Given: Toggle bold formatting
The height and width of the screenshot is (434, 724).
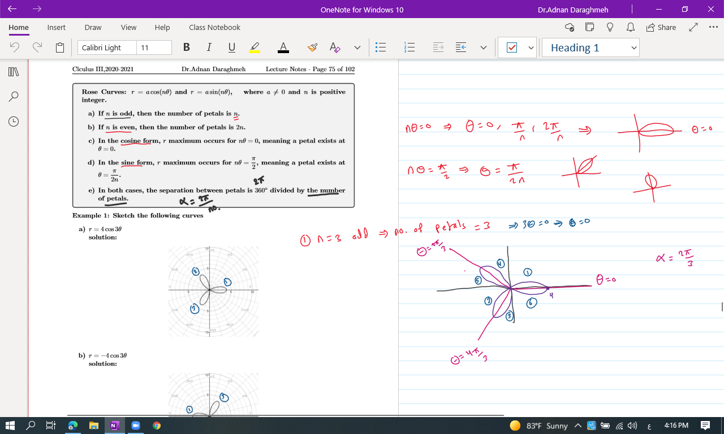Looking at the screenshot, I should tap(187, 47).
